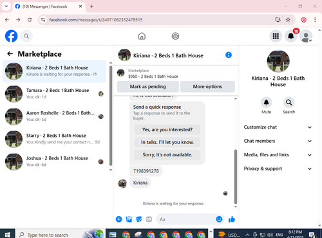Screen dimensions: 322x238
Task: Open the large listing photo in info panel
Action: [x=278, y=61]
